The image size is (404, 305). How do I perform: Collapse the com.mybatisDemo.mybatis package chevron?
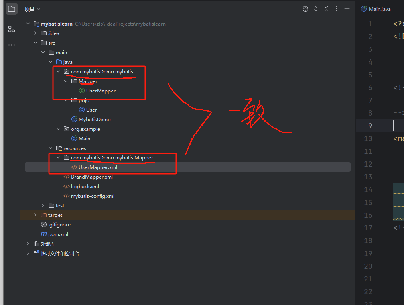click(58, 71)
